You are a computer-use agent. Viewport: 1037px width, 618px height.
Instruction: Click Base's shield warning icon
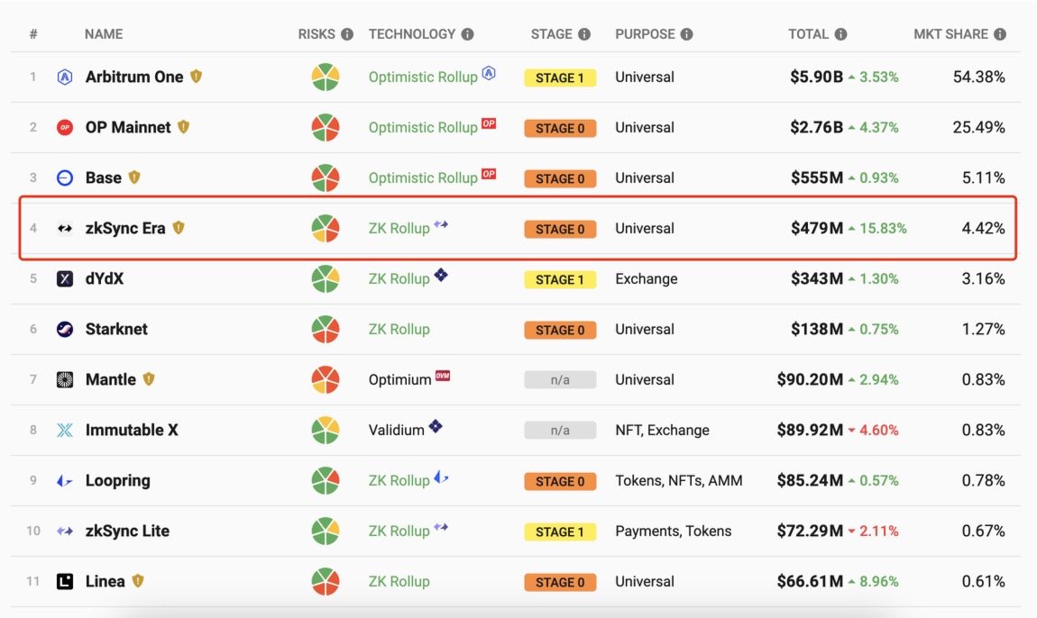coord(134,177)
